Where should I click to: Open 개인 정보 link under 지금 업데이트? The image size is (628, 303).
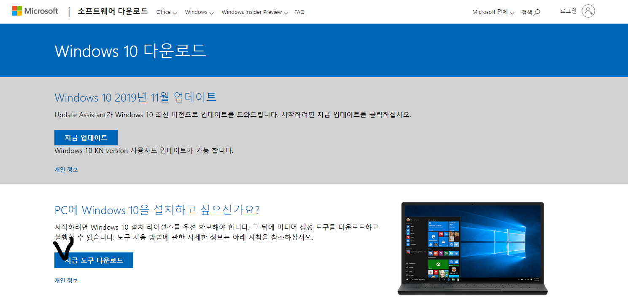tap(66, 169)
